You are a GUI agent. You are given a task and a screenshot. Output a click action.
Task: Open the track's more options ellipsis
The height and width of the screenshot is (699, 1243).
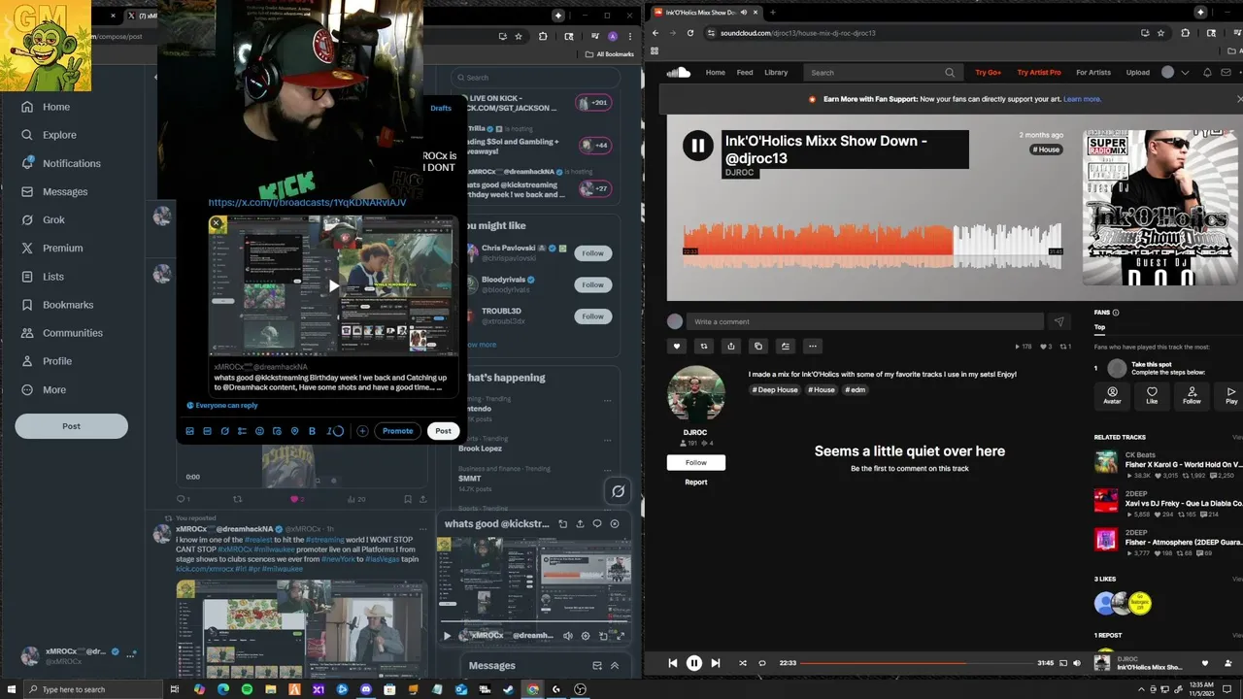[x=813, y=346]
